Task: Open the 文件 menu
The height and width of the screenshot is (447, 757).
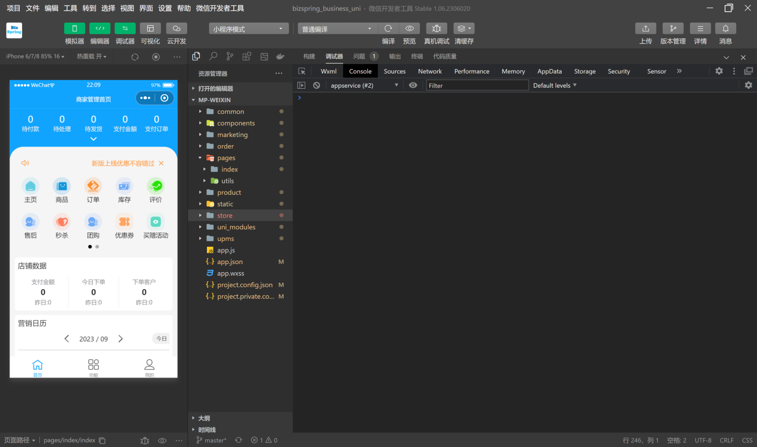Action: [x=32, y=8]
